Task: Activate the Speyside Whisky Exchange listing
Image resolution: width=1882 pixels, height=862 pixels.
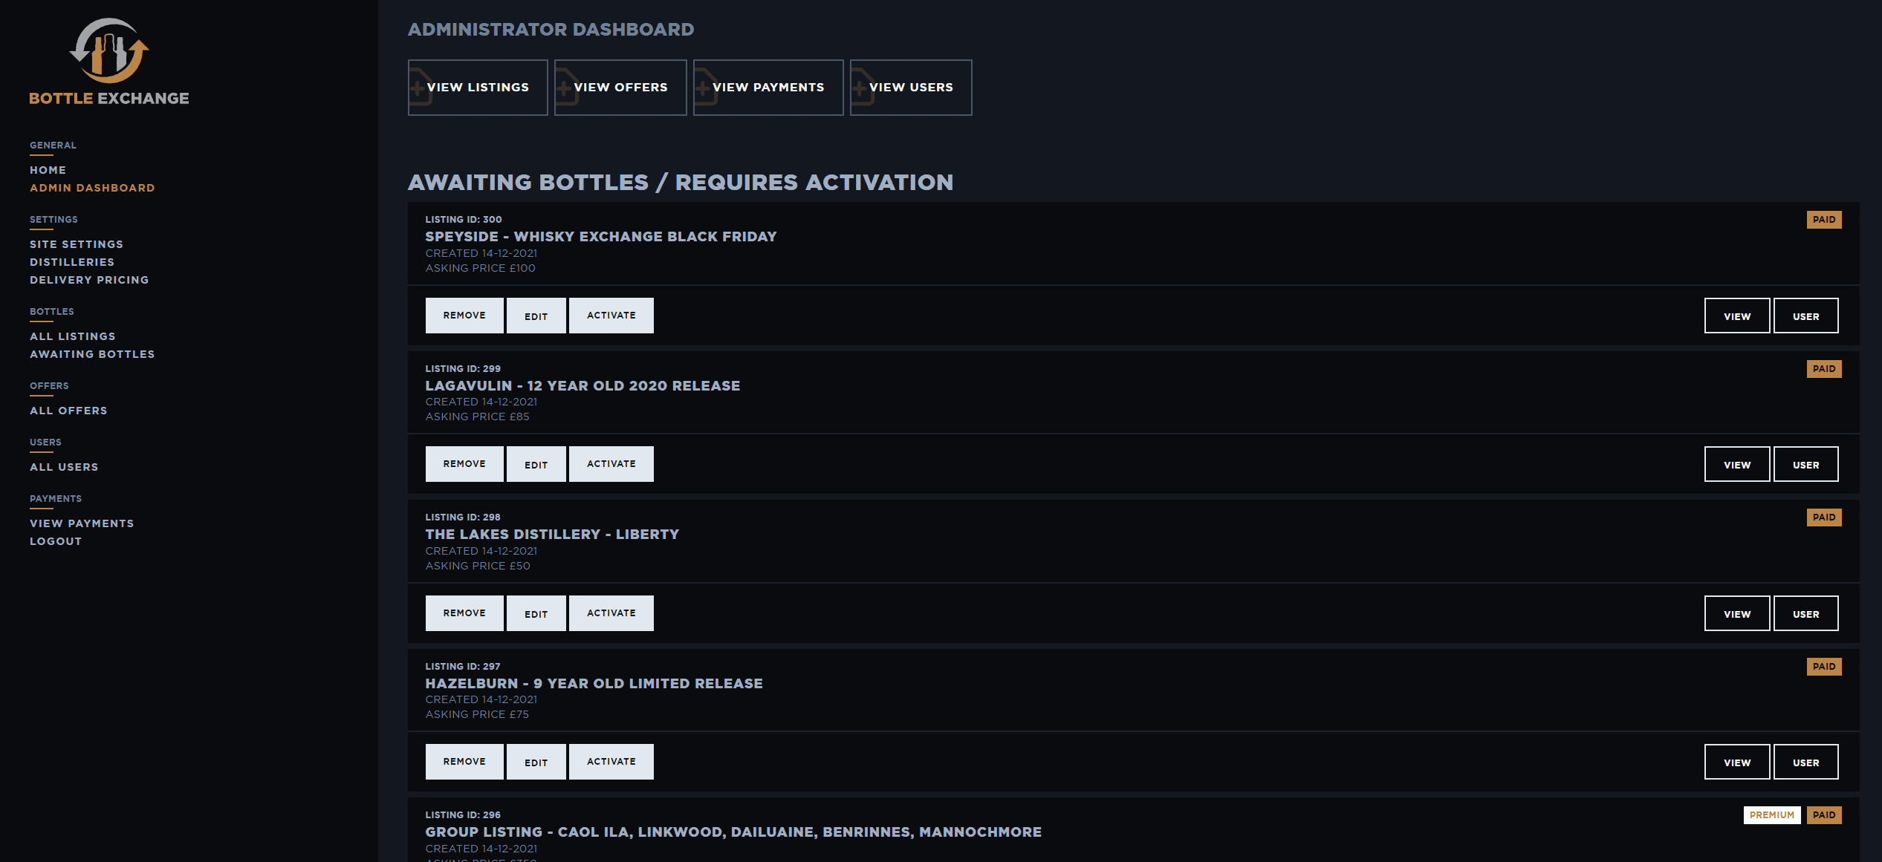Action: coord(611,315)
